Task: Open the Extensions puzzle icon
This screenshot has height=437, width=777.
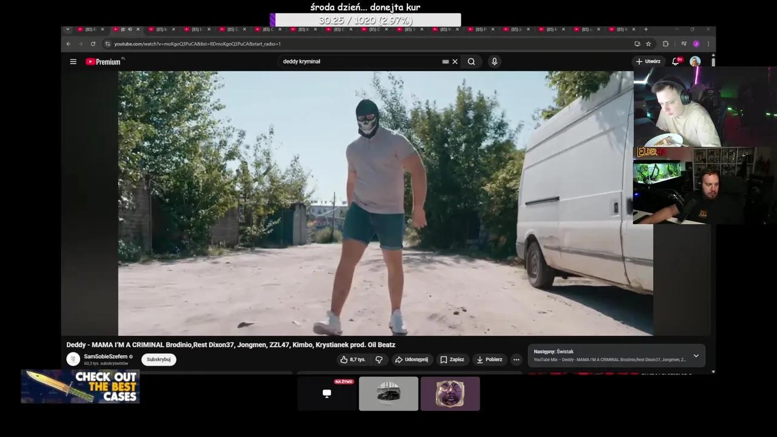Action: [x=665, y=44]
